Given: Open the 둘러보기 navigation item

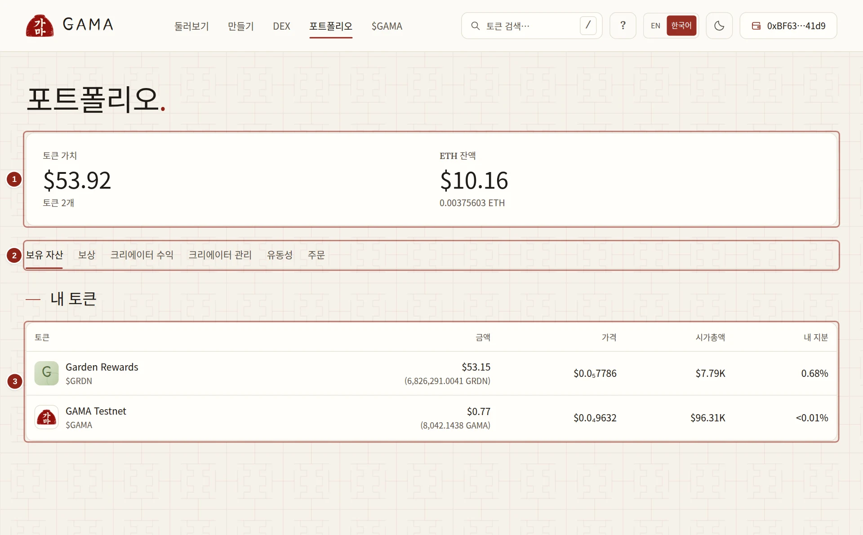Looking at the screenshot, I should 191,26.
